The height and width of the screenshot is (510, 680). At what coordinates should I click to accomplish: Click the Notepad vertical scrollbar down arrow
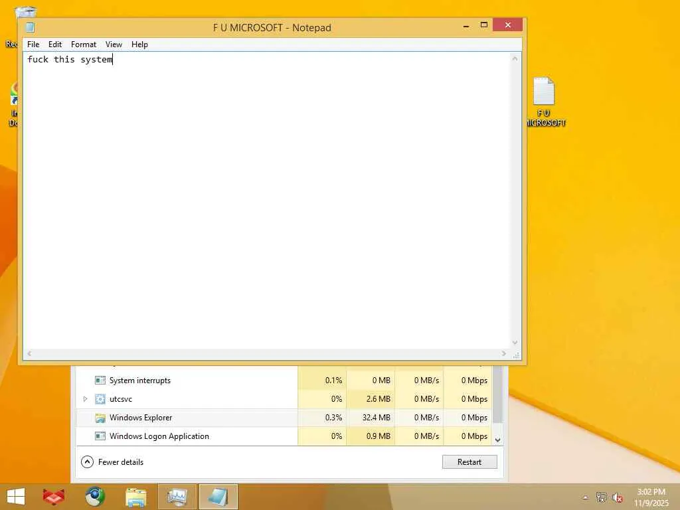[515, 343]
